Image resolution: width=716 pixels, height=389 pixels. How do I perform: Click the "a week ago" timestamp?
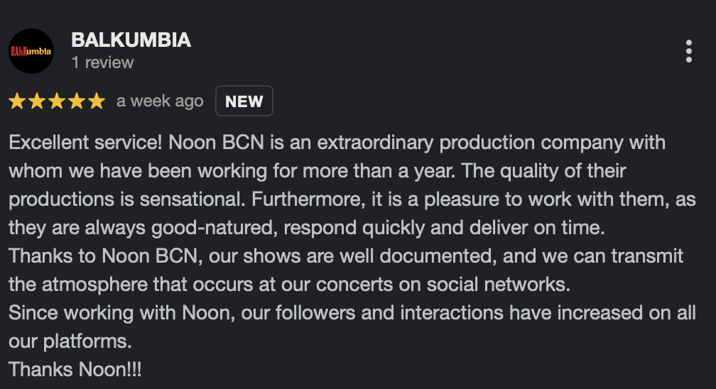click(x=160, y=102)
